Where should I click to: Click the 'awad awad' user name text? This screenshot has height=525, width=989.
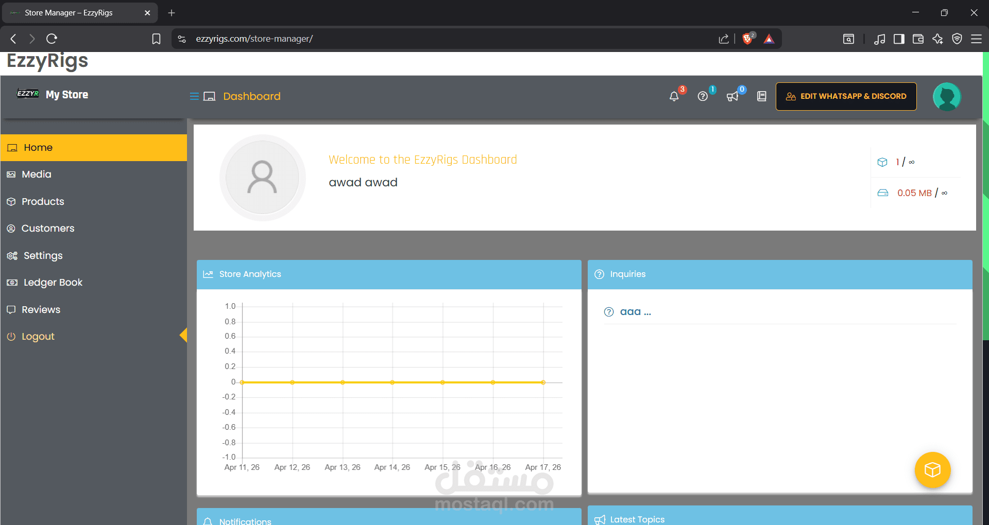click(x=363, y=183)
